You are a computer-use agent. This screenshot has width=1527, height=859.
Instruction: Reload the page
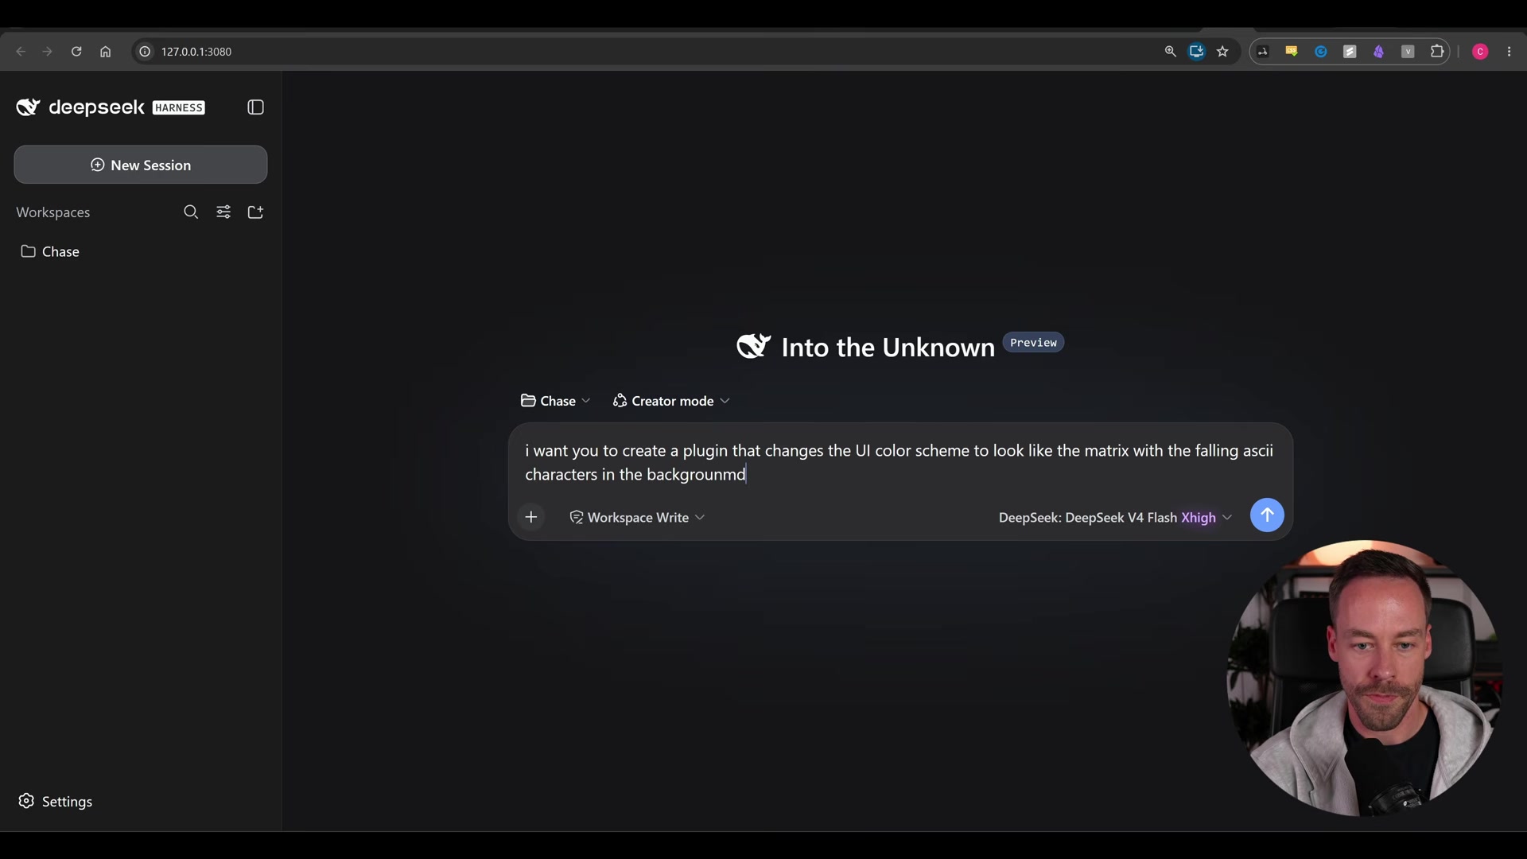[x=76, y=52]
